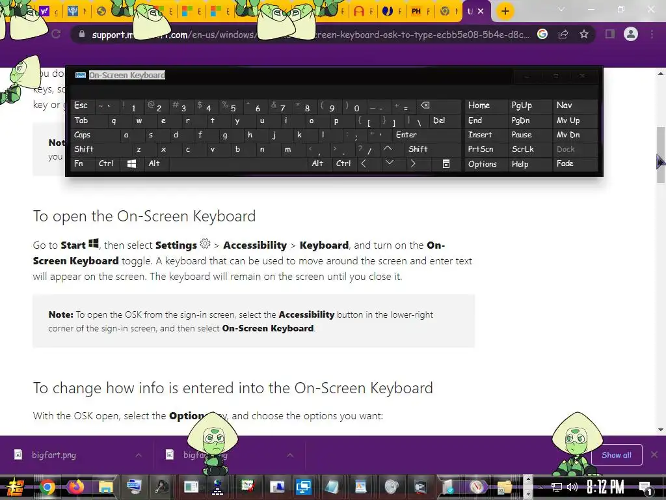The image size is (666, 500).
Task: Click the context menu key on the keyboard
Action: click(446, 163)
